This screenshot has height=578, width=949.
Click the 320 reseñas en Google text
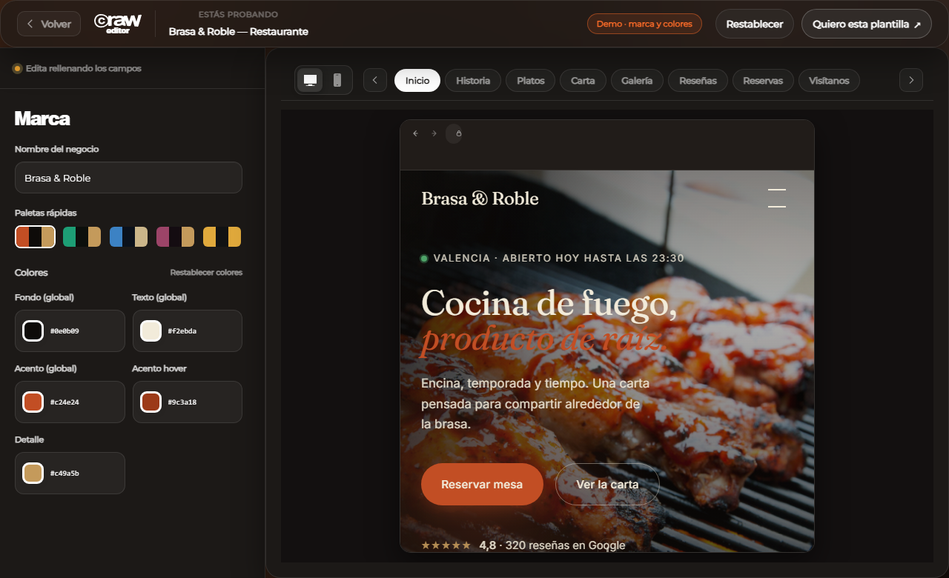[x=565, y=545]
